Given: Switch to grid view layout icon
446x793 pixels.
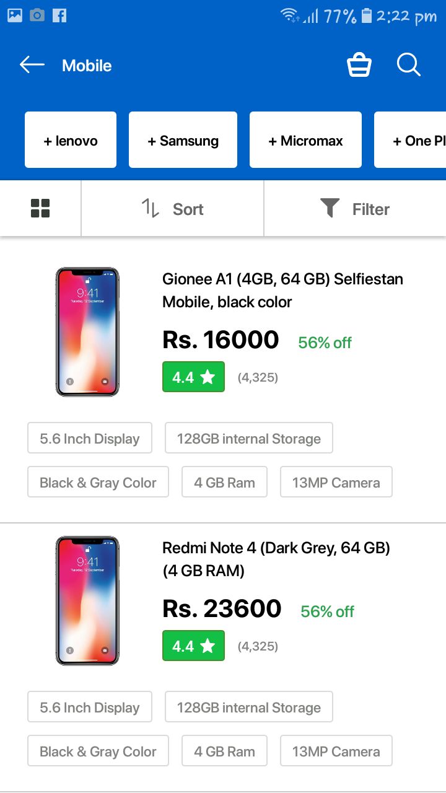Looking at the screenshot, I should click(40, 209).
